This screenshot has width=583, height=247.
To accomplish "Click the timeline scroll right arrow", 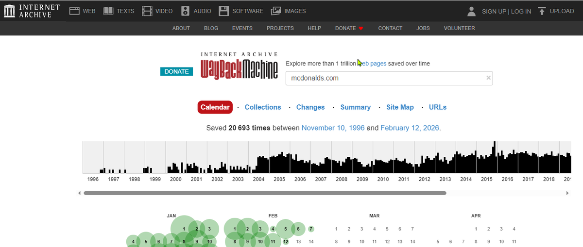I will [567, 193].
